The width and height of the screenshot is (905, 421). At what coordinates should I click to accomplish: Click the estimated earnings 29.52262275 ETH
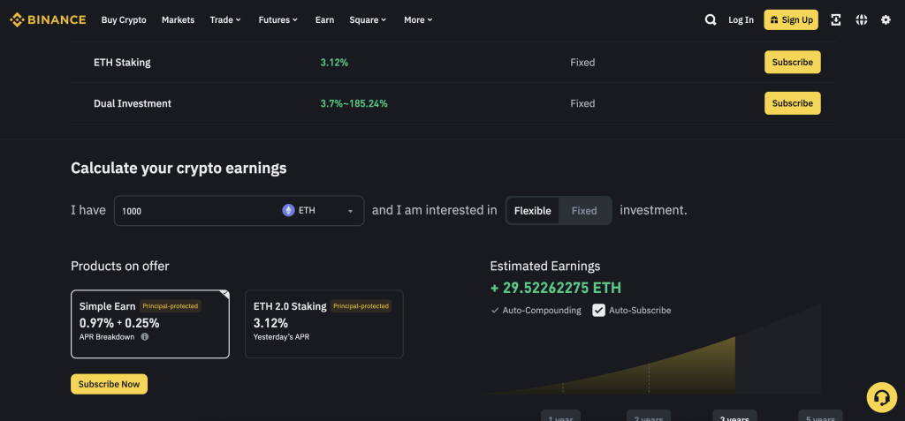point(556,288)
